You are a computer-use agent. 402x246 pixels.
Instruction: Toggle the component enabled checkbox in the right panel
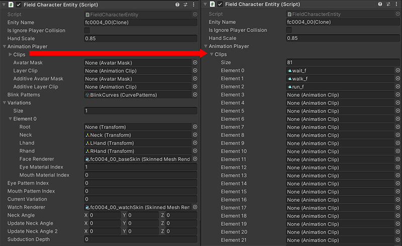pyautogui.click(x=220, y=5)
